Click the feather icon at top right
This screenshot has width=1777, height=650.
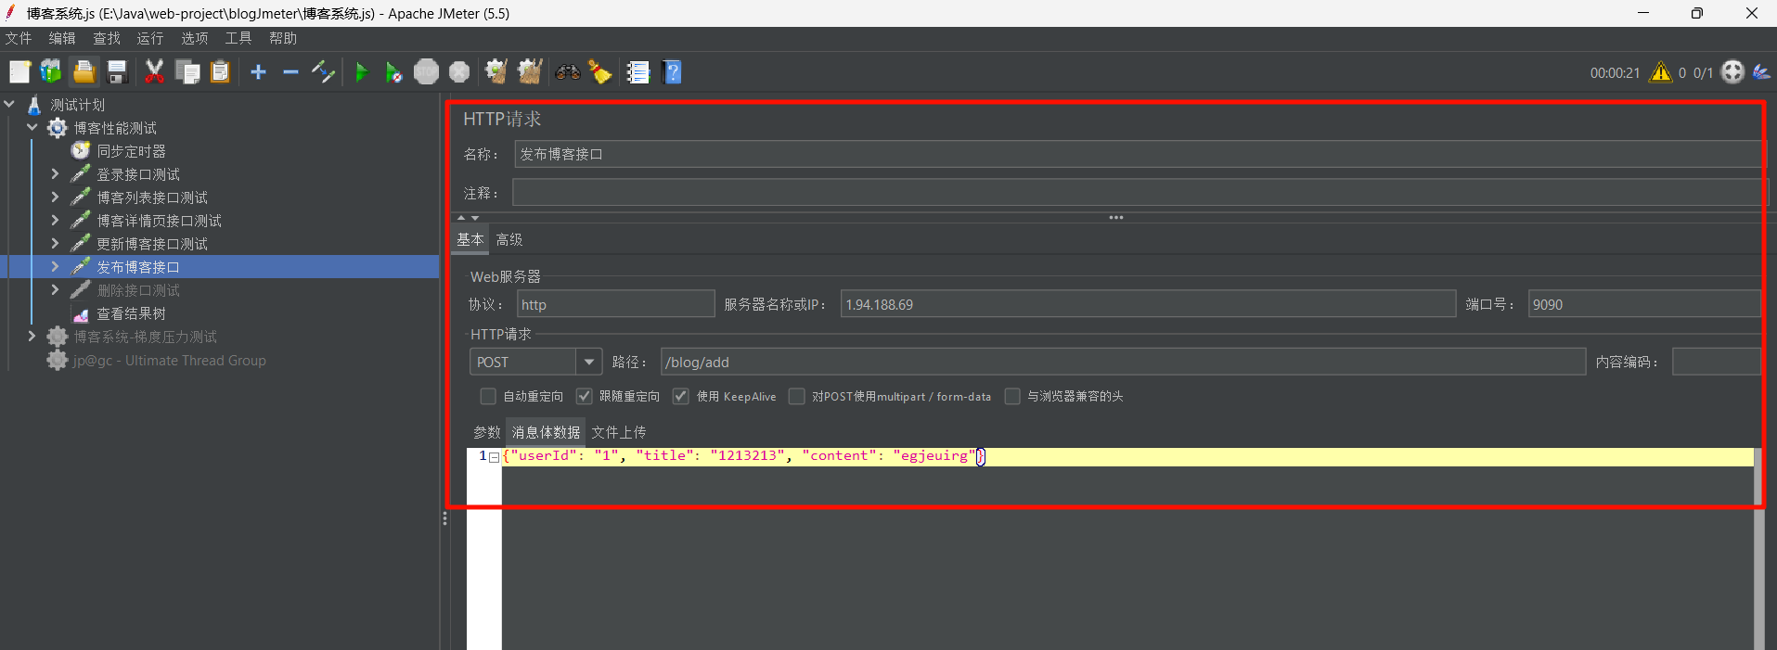(x=1762, y=72)
